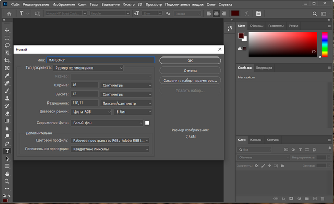Open Содержимое фона Белый фон dropdown
The image size is (334, 204).
coord(107,123)
